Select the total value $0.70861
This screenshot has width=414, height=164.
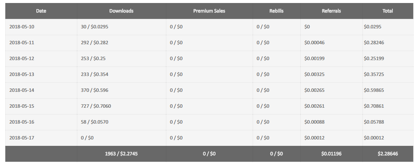[x=374, y=106]
